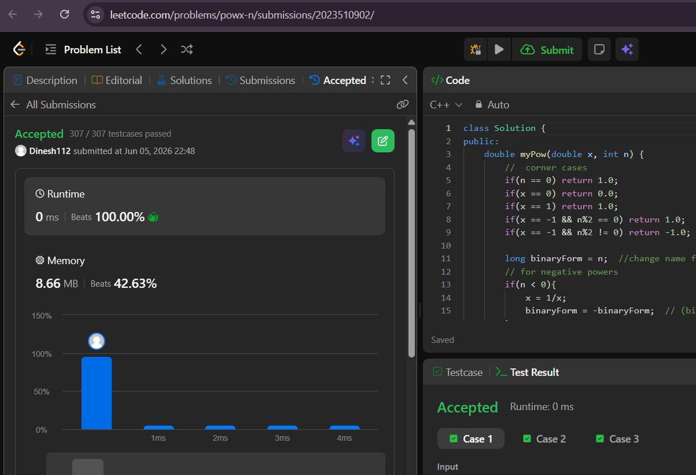Maximize the left panel with fullscreen icon

click(385, 80)
